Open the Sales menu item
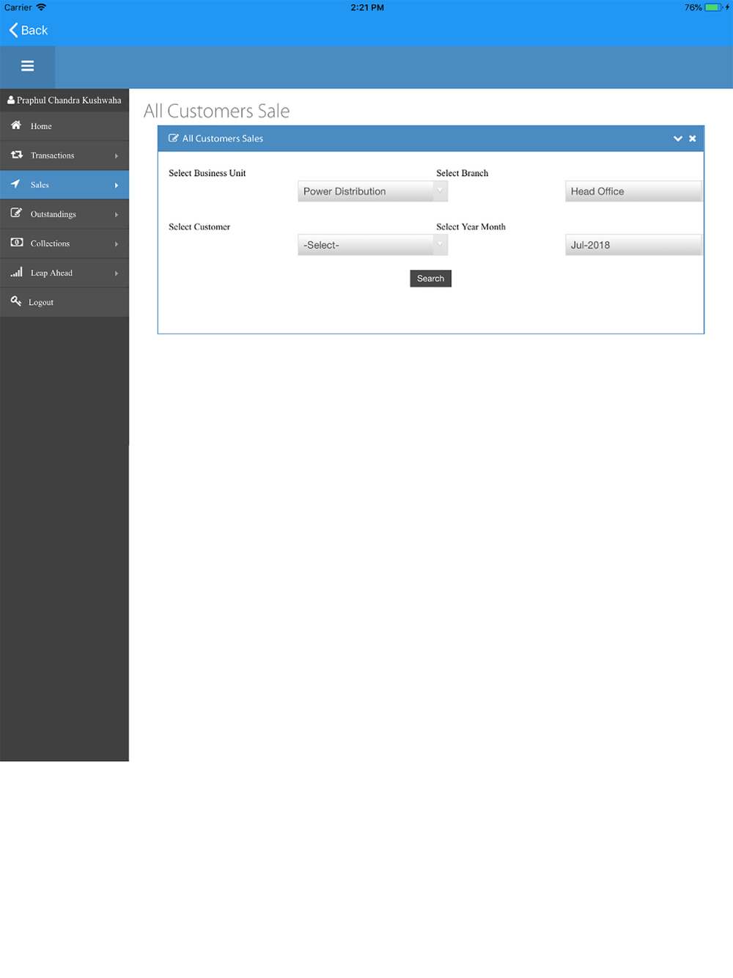This screenshot has height=978, width=733. click(x=65, y=185)
